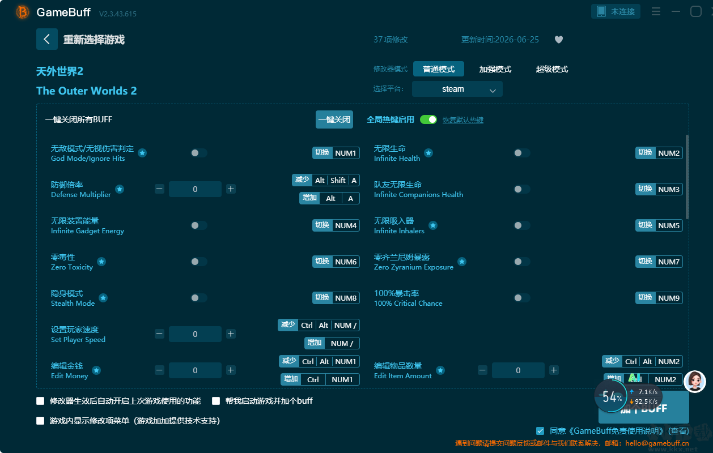713x453 pixels.
Task: Toggle God Mode/Ignore Hits switch
Action: (x=199, y=153)
